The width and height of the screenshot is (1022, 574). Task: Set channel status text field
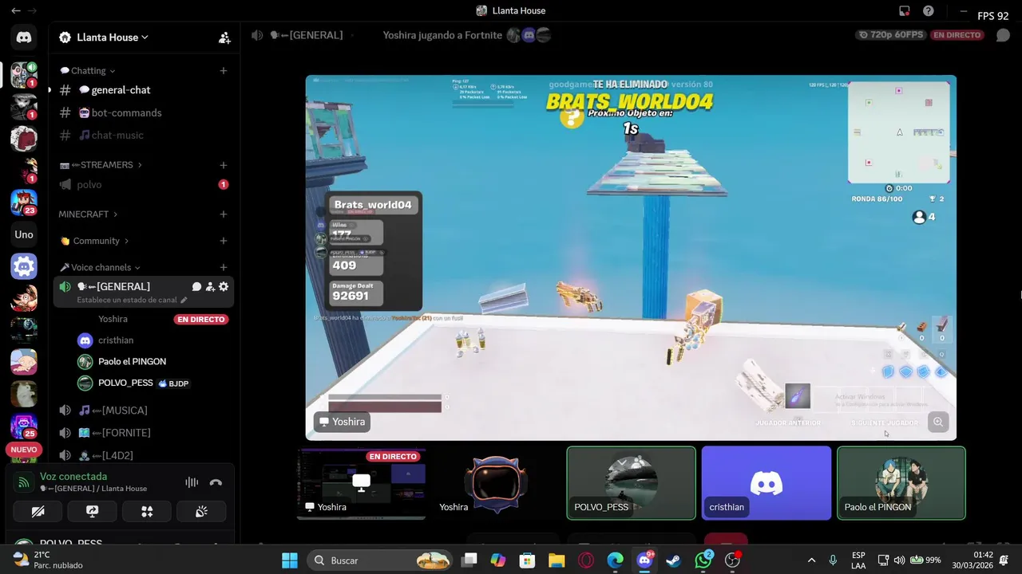coord(132,301)
